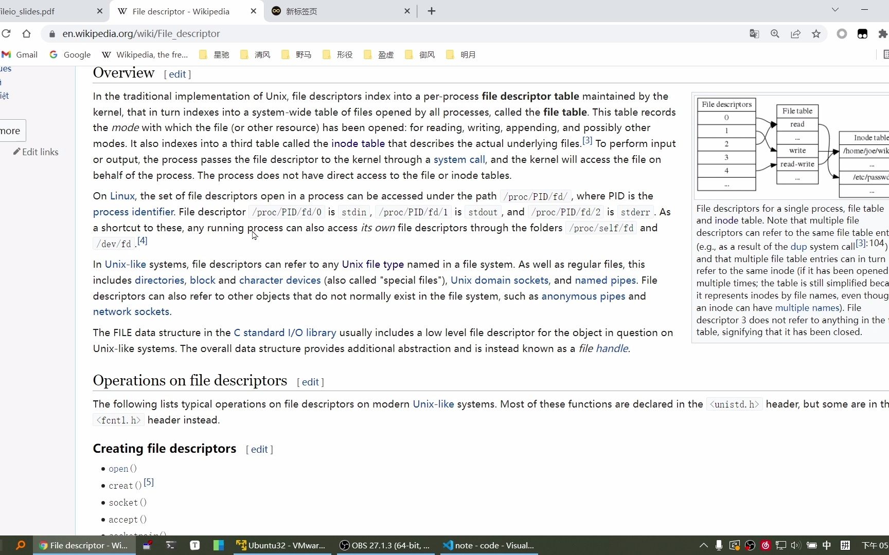Edit Operations on file descriptors section
The height and width of the screenshot is (555, 889).
tap(310, 382)
